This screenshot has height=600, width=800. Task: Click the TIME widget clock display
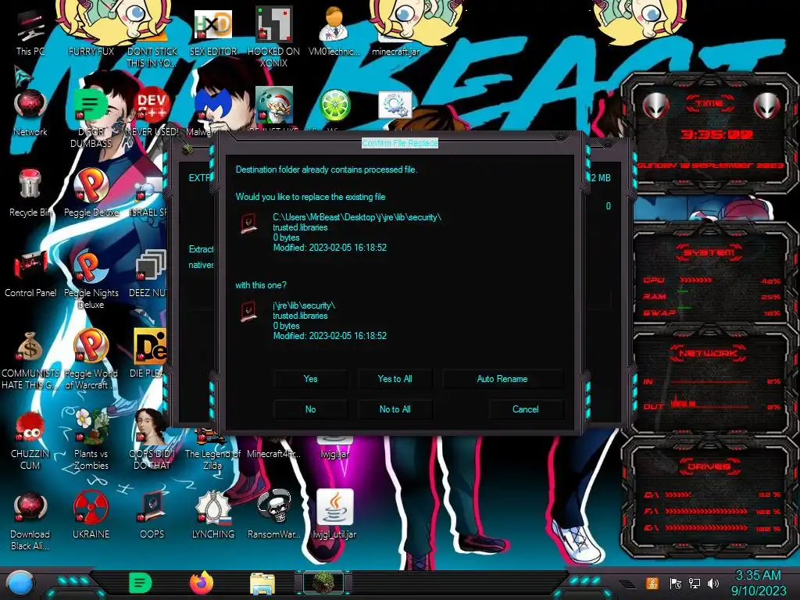click(x=716, y=134)
